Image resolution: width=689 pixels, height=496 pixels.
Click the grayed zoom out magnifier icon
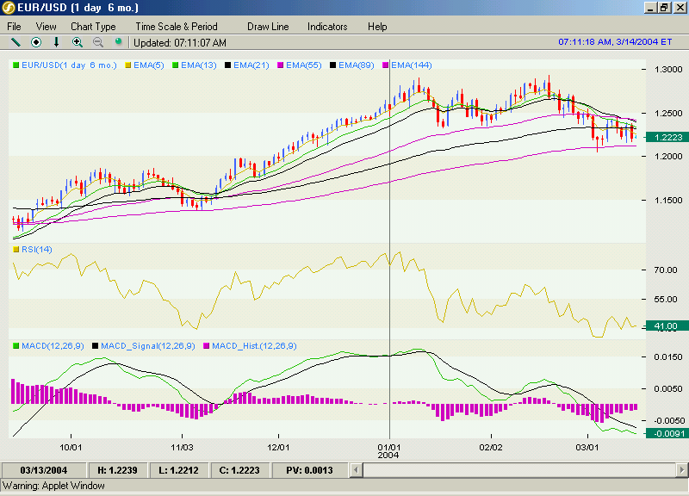click(x=98, y=42)
